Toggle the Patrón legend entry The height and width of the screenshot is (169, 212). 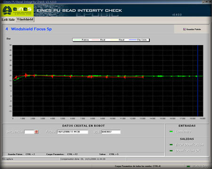pyautogui.click(x=81, y=40)
